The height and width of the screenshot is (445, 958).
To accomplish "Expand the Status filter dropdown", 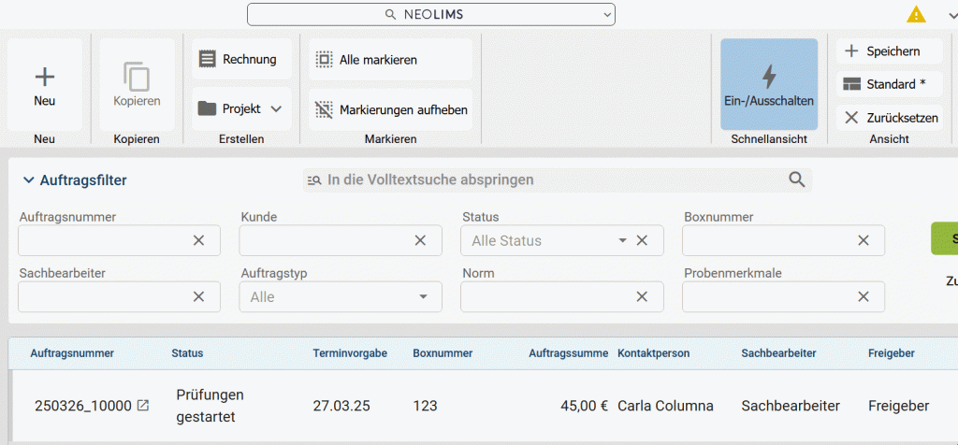I will 622,240.
